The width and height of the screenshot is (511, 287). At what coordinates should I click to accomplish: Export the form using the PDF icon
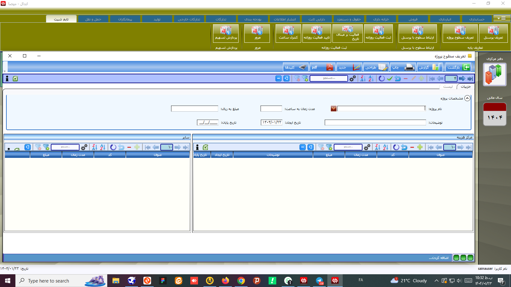point(322,67)
